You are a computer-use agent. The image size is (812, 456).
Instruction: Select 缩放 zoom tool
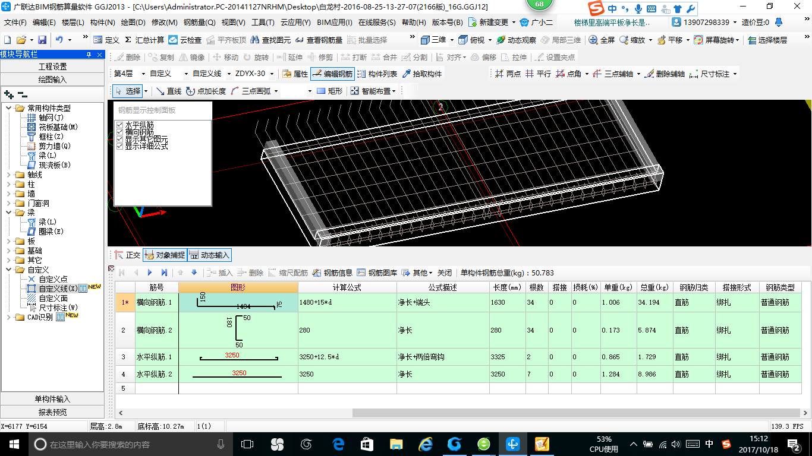tap(632, 40)
